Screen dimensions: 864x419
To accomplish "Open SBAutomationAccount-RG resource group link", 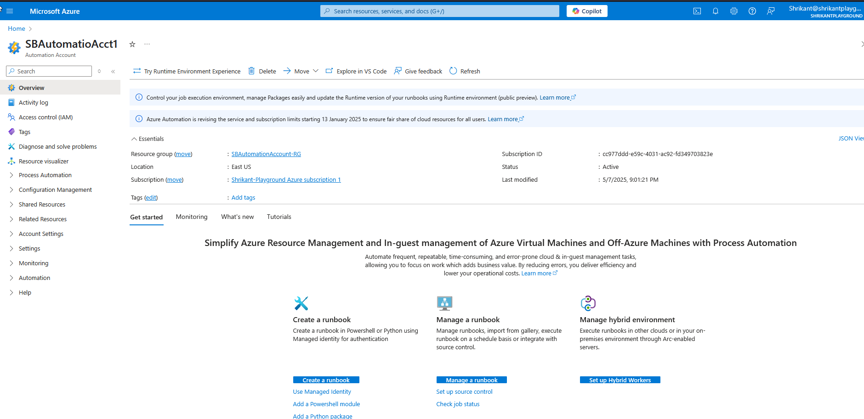I will [266, 154].
